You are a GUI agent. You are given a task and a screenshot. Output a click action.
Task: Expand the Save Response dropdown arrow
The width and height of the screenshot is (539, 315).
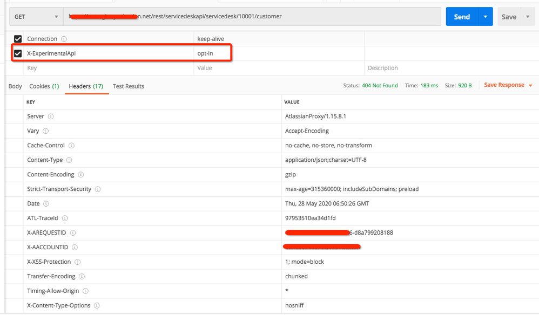coord(530,85)
